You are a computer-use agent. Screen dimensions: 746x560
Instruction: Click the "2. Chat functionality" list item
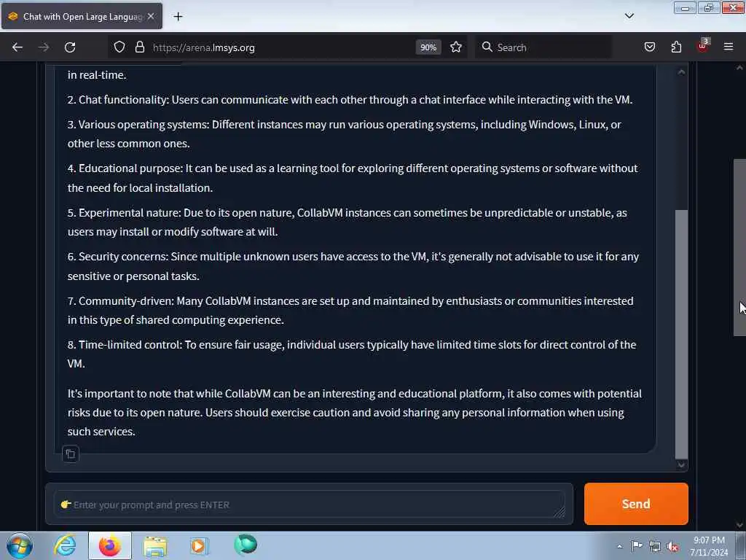click(x=350, y=99)
